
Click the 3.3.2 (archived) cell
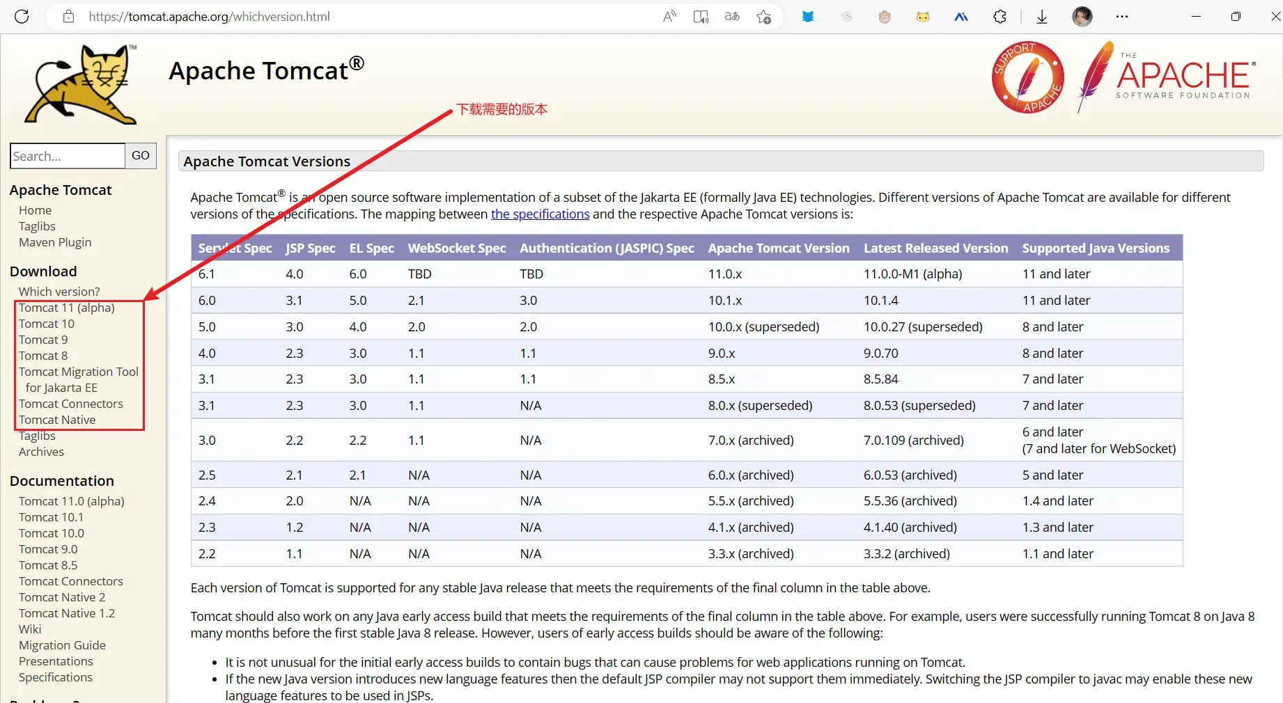(x=907, y=554)
